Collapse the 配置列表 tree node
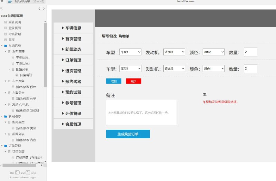This screenshot has height=181, width=276. coord(9,70)
